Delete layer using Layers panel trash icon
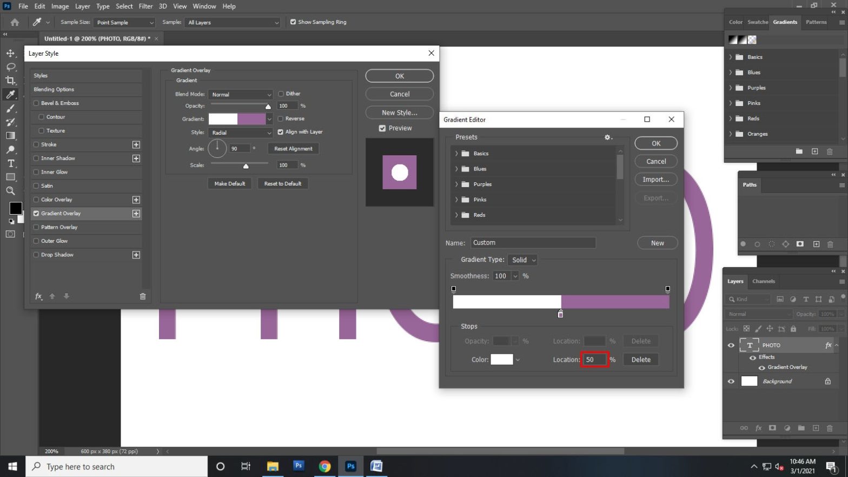 (830, 428)
